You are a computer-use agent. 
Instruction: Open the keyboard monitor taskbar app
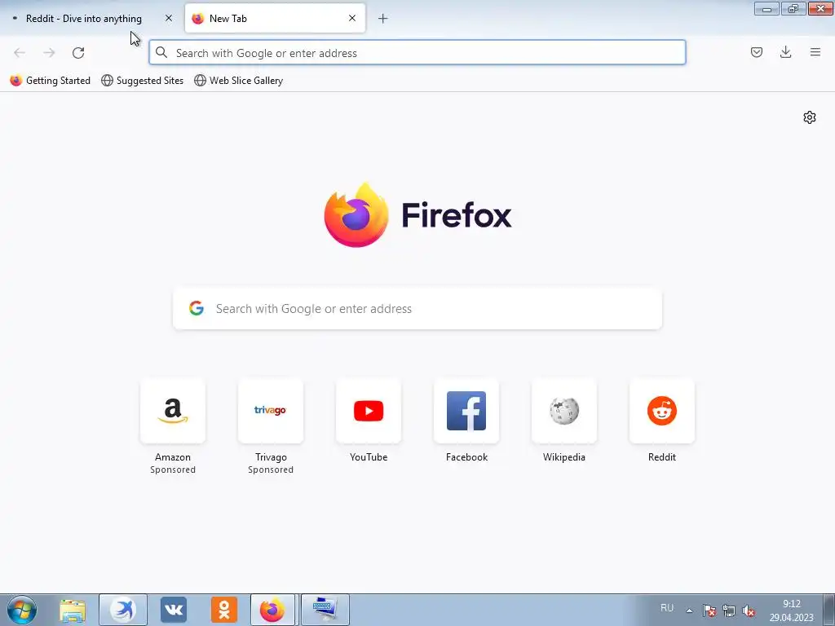[325, 610]
